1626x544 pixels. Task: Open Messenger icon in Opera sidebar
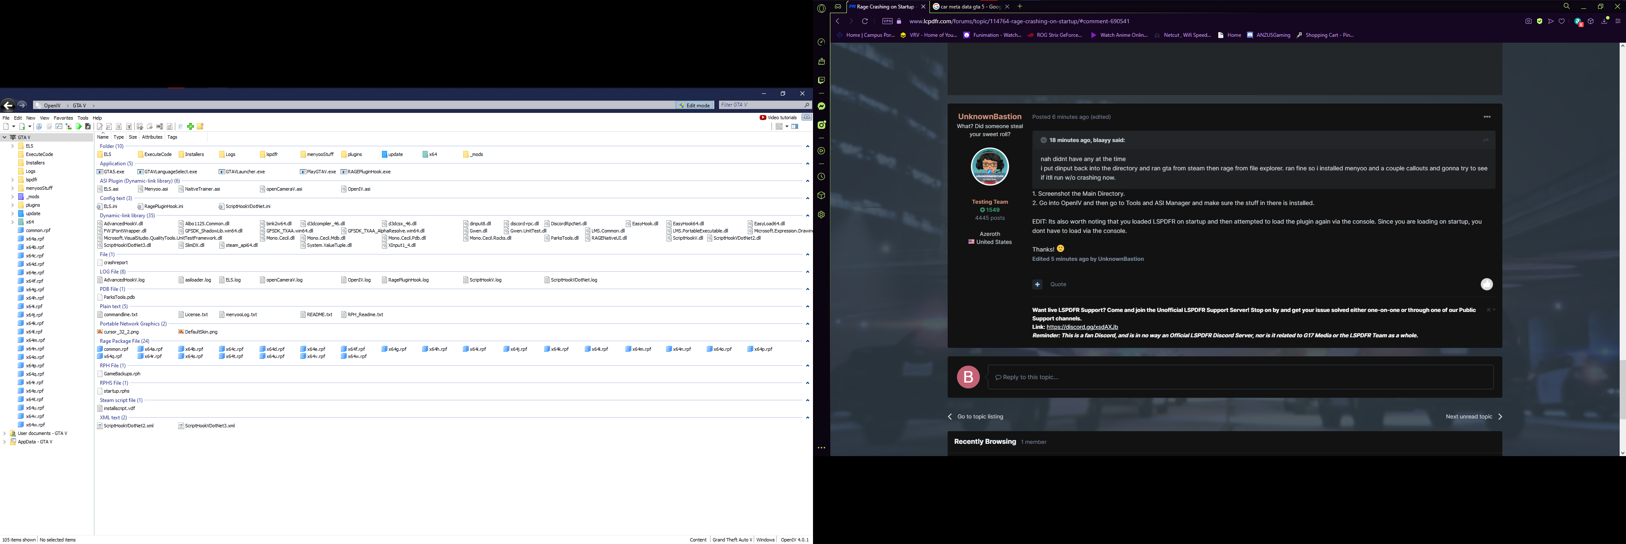pyautogui.click(x=821, y=107)
